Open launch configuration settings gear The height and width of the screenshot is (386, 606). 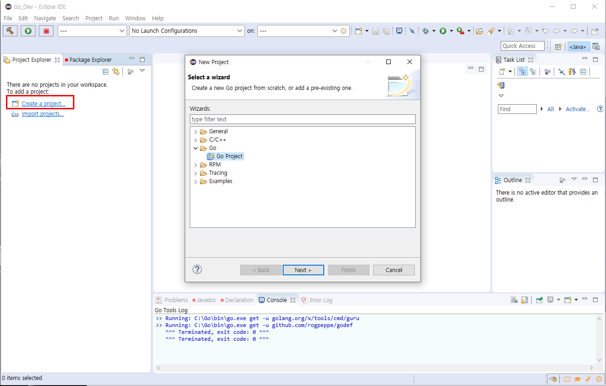(344, 31)
